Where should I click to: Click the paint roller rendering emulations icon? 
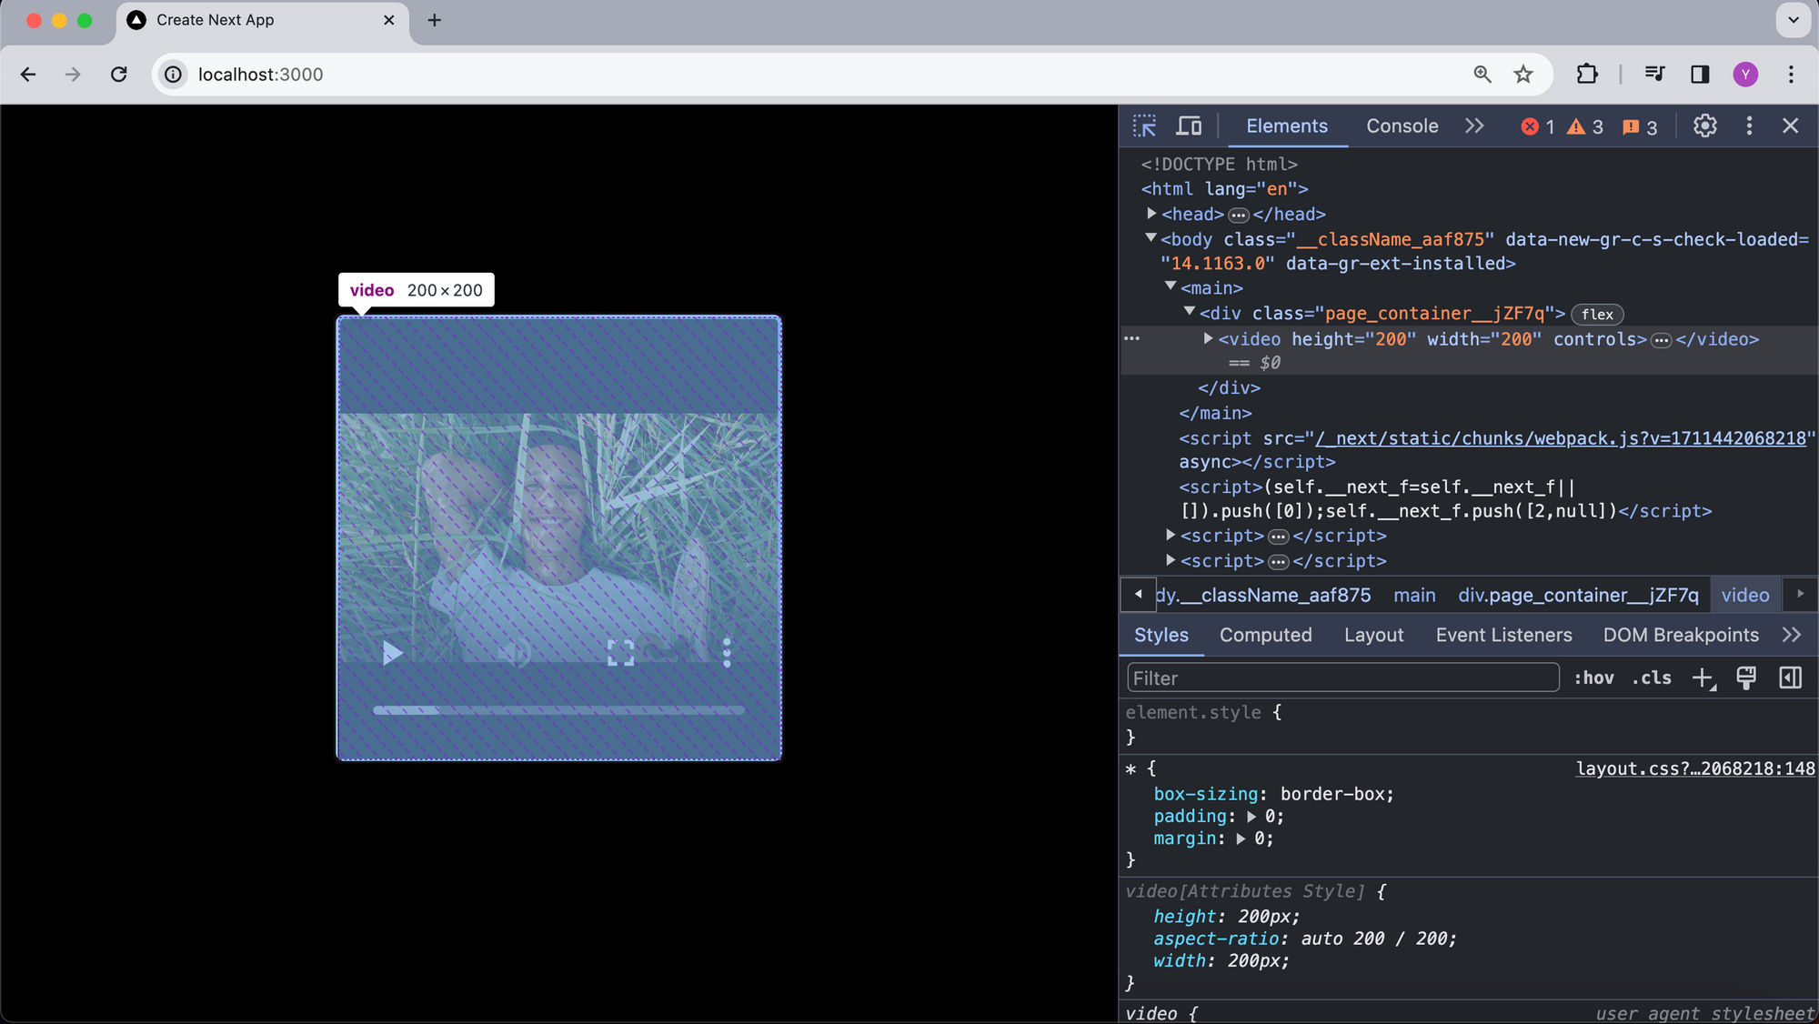pyautogui.click(x=1746, y=678)
